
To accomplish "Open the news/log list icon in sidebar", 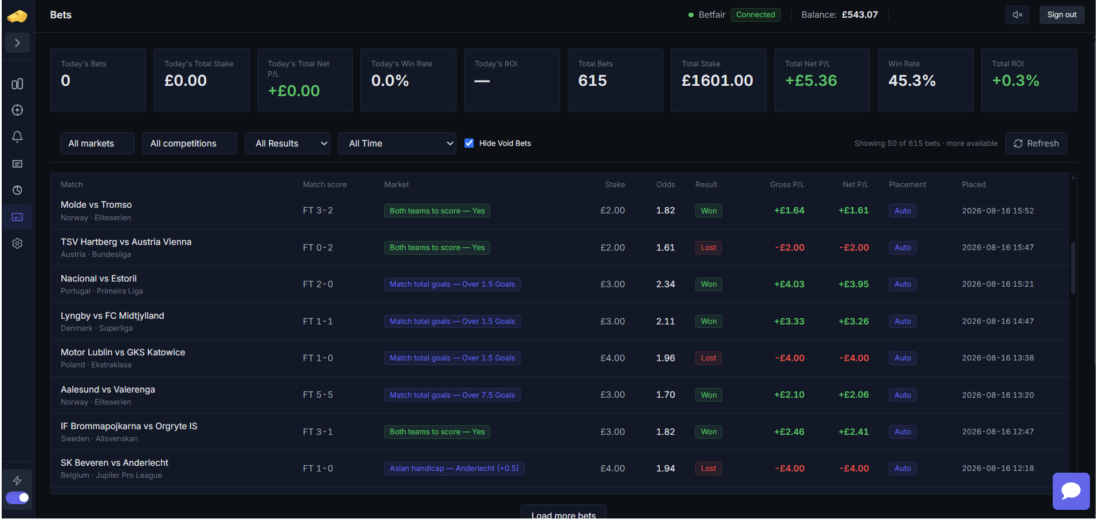I will [x=17, y=164].
